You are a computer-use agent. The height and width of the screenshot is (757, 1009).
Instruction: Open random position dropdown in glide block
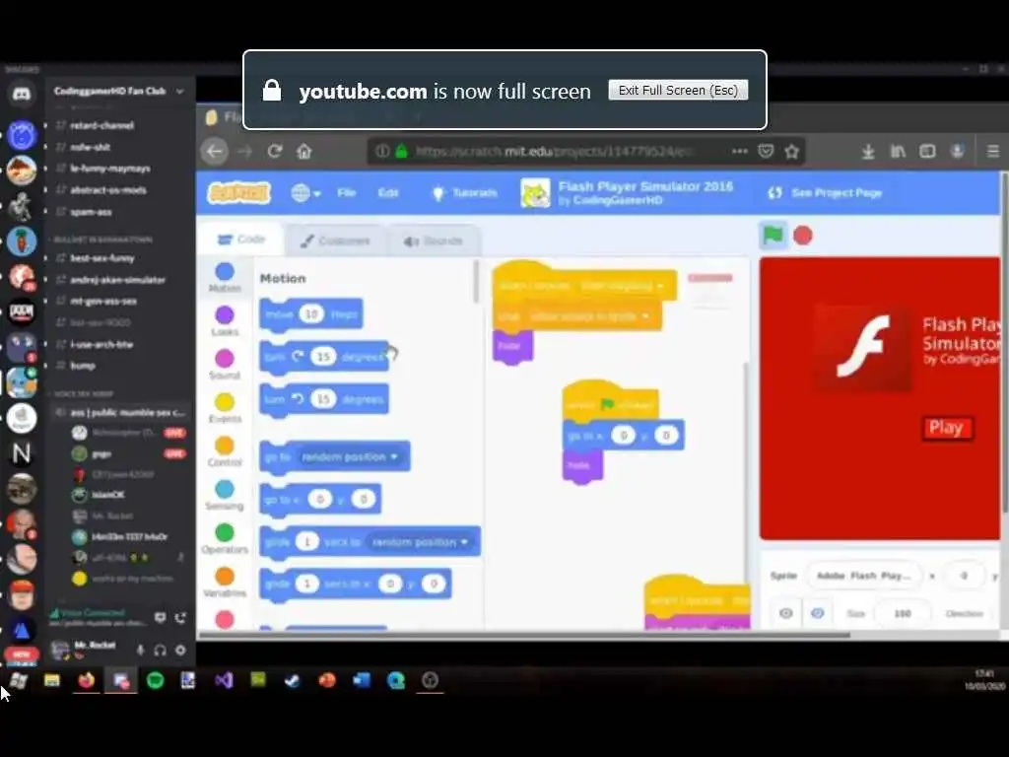(420, 542)
